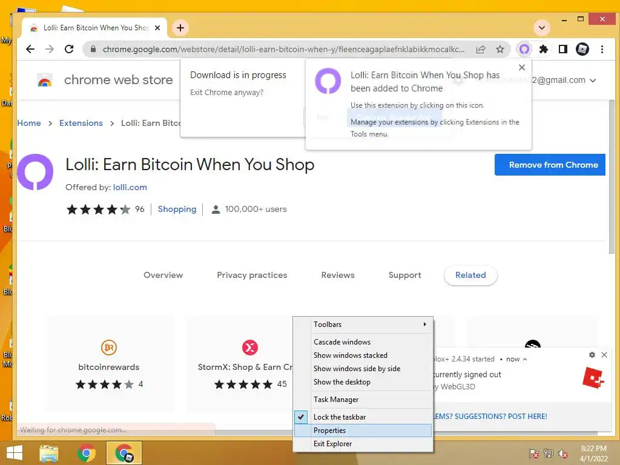Screen dimensions: 620x465
Task: Open the Chrome profile avatar
Action: [582, 49]
